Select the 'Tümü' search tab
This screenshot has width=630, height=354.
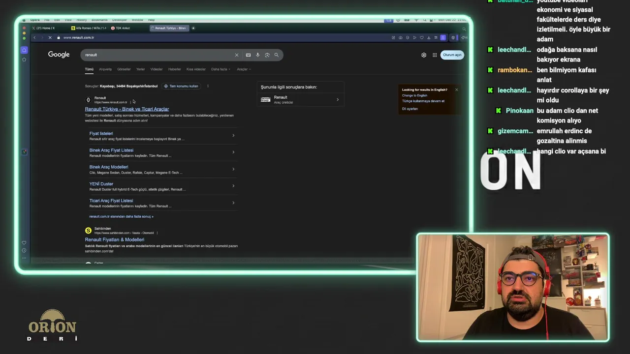tap(89, 69)
